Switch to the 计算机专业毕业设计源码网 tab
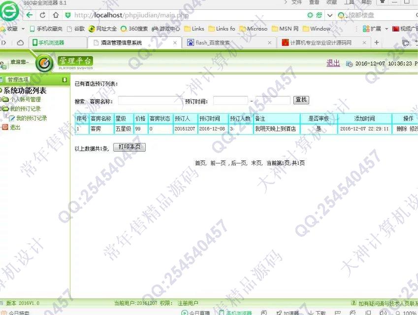The image size is (418, 315). tap(321, 43)
